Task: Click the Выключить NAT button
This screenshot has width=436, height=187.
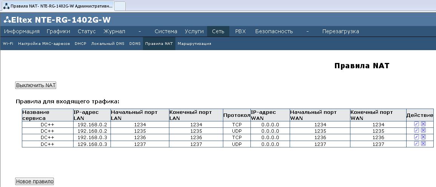Action: click(36, 85)
